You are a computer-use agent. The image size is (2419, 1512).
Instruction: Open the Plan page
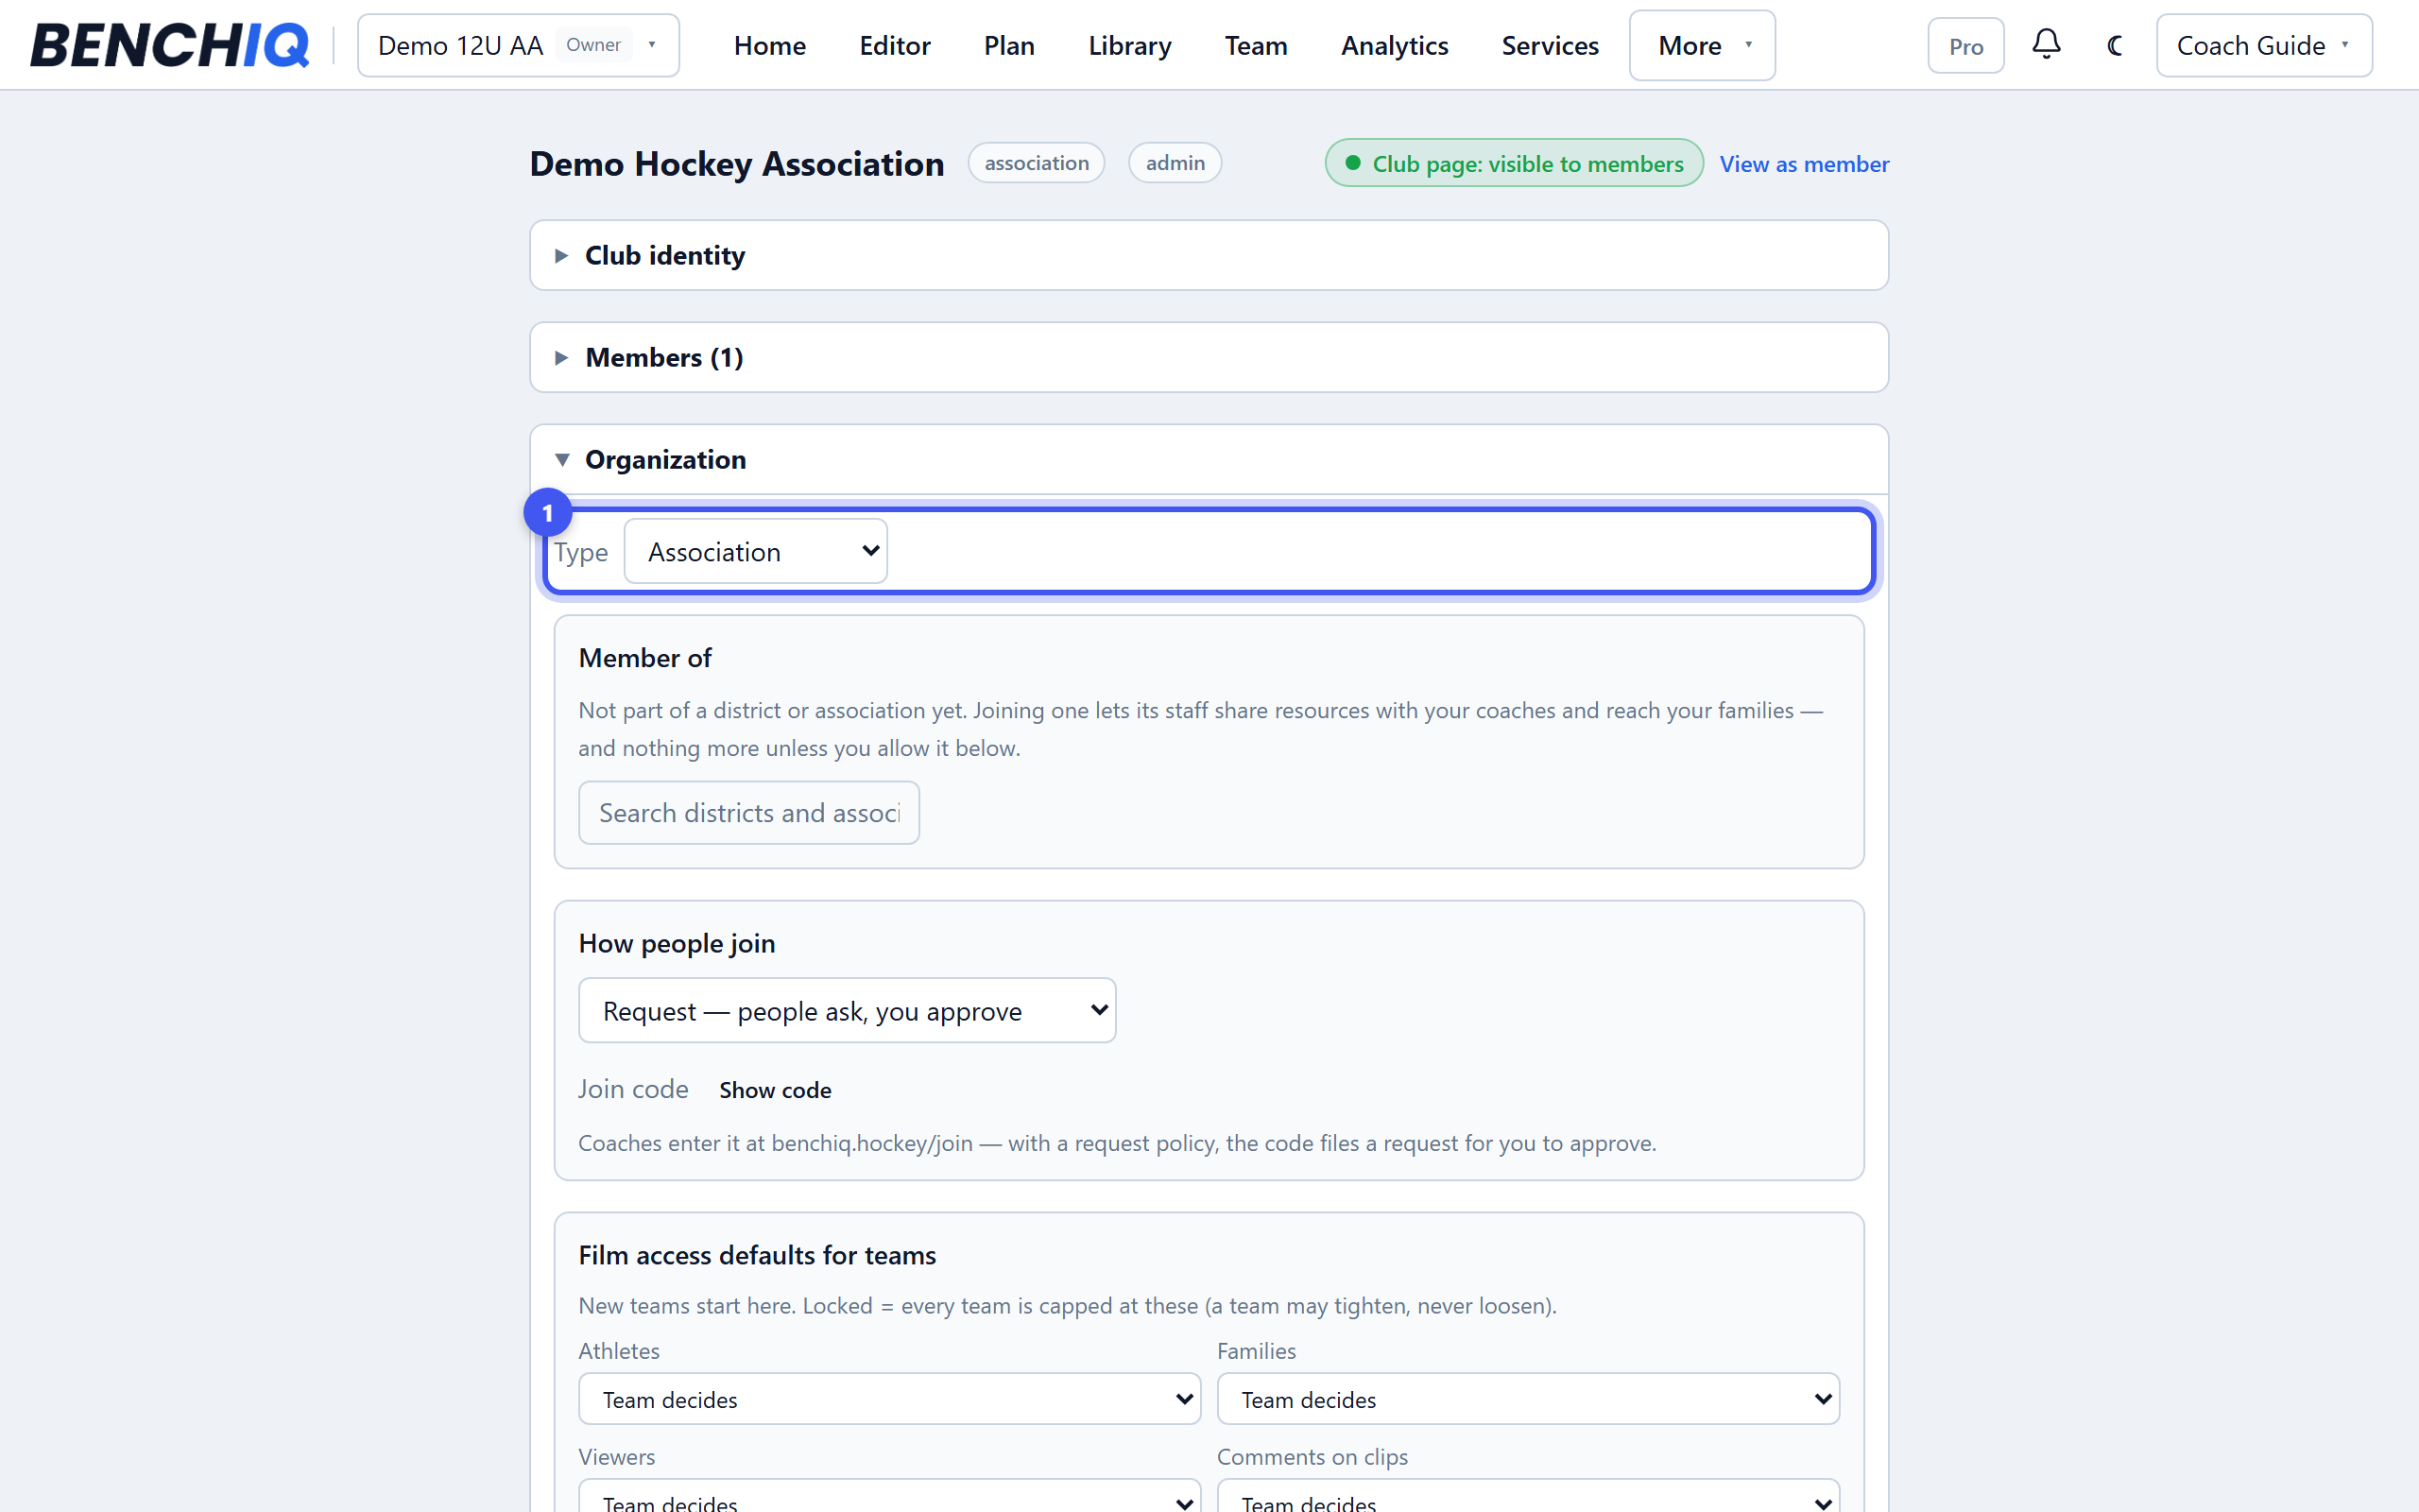point(1008,45)
